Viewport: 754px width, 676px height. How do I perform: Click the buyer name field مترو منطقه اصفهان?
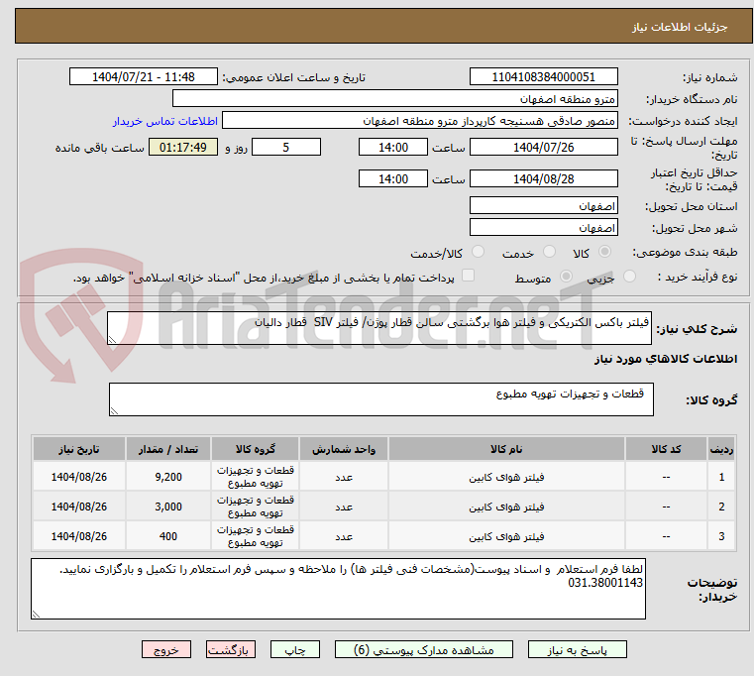(394, 99)
